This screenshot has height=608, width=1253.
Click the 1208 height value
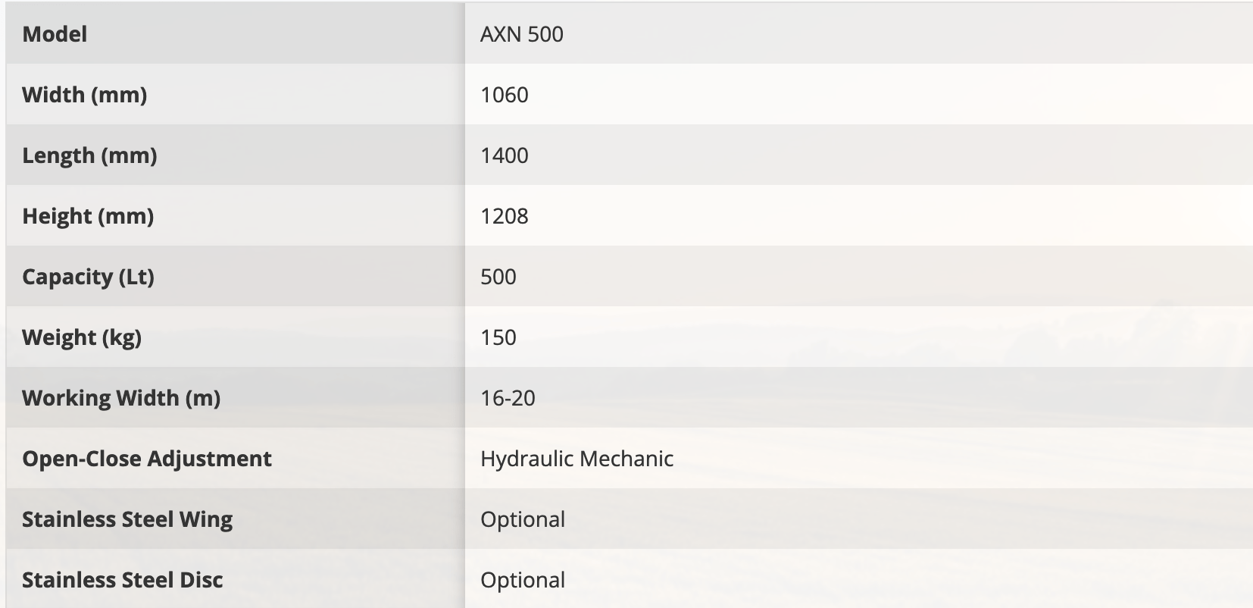click(x=504, y=216)
